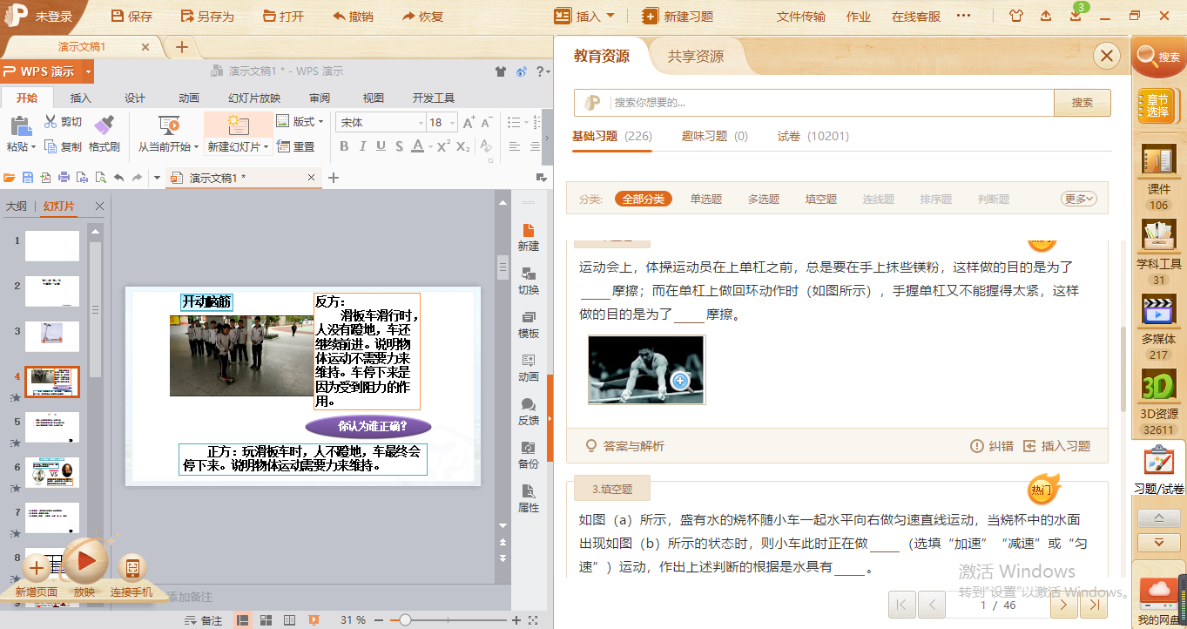Toggle bold formatting
Screen dimensions: 1187x629
pos(344,146)
